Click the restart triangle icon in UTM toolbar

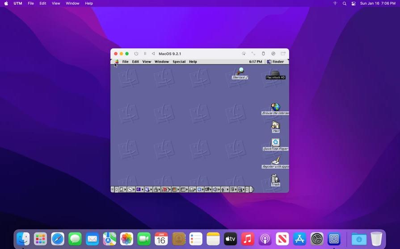153,54
